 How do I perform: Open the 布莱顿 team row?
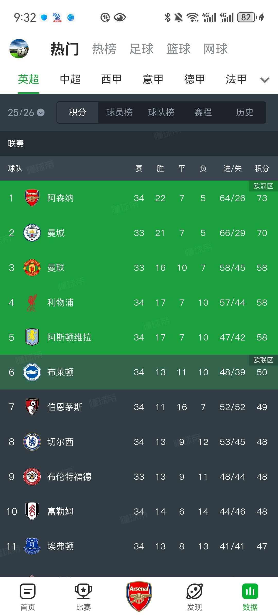pyautogui.click(x=139, y=372)
